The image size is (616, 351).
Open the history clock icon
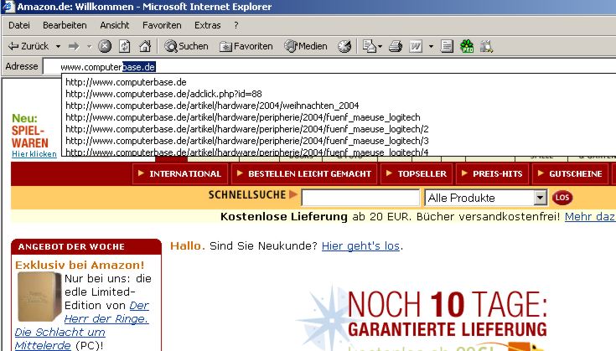tap(344, 46)
